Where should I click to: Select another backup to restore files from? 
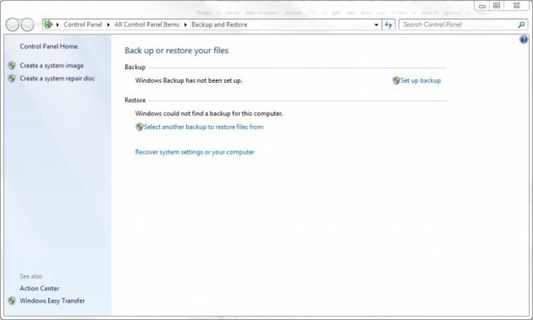(x=203, y=127)
